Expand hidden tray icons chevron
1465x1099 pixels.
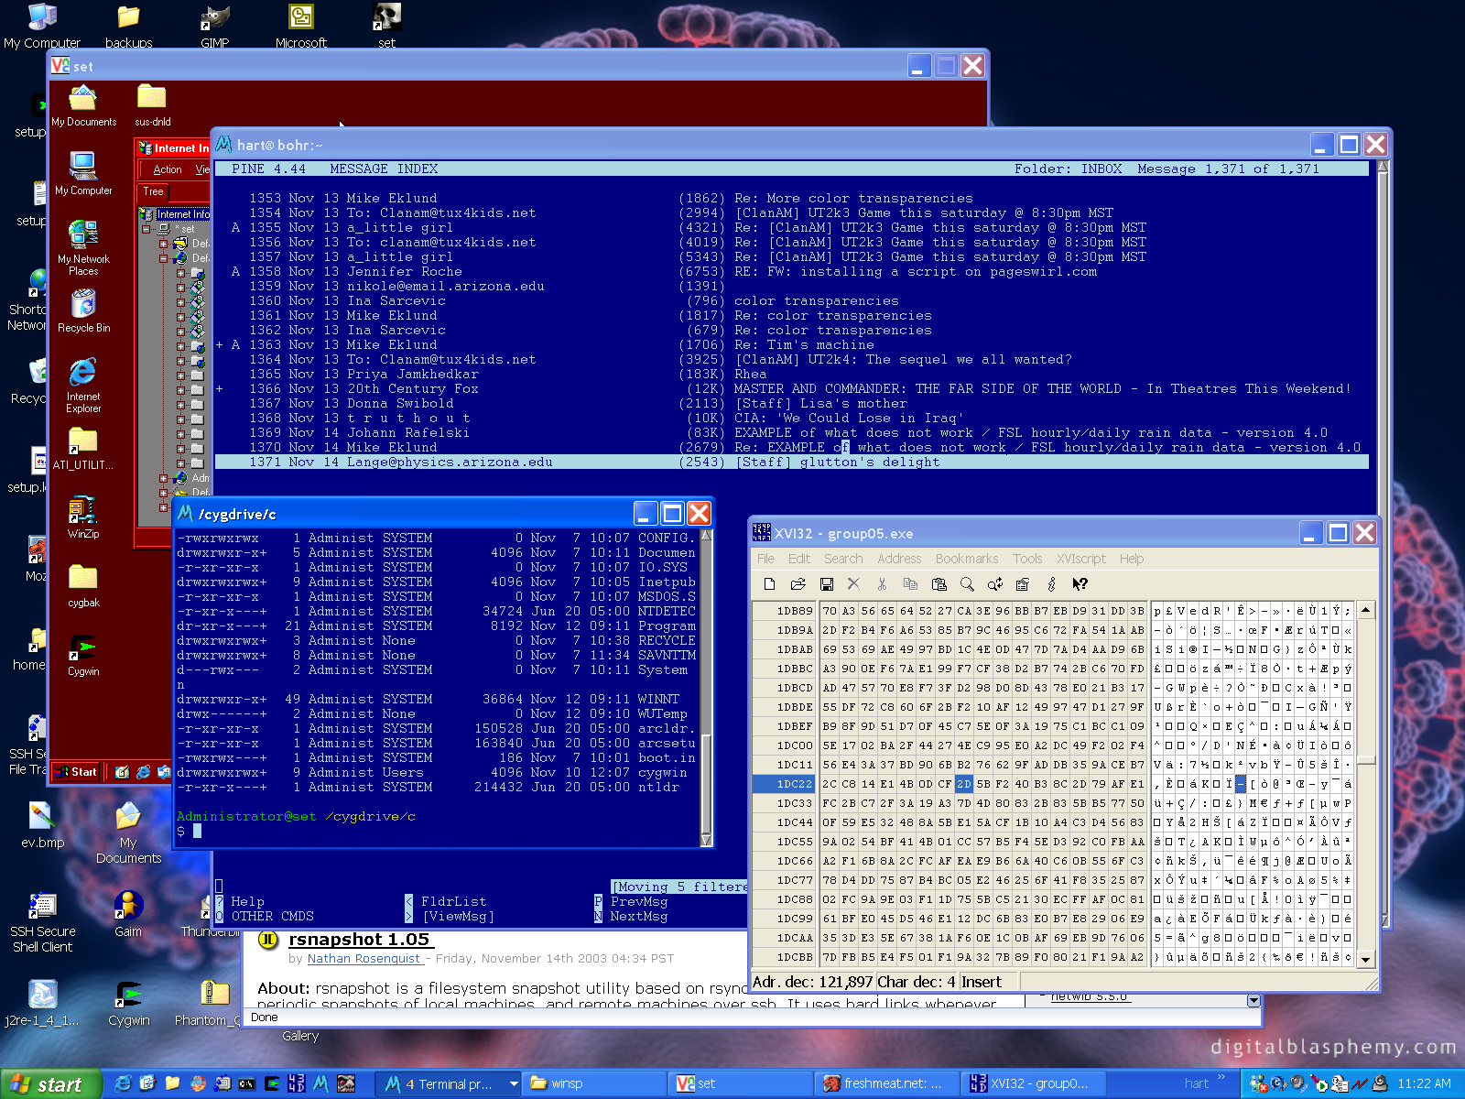click(x=1222, y=1077)
